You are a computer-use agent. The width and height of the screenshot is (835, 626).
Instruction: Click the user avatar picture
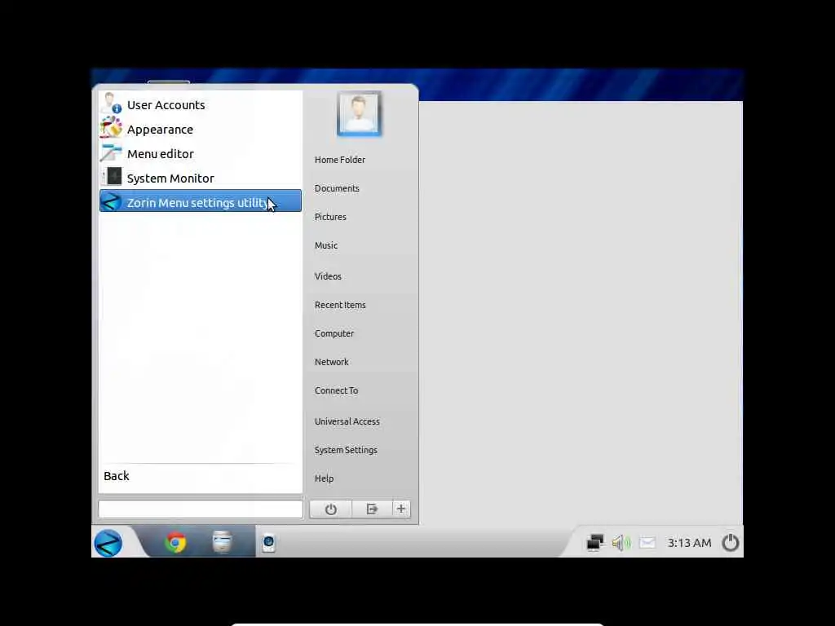click(x=359, y=113)
